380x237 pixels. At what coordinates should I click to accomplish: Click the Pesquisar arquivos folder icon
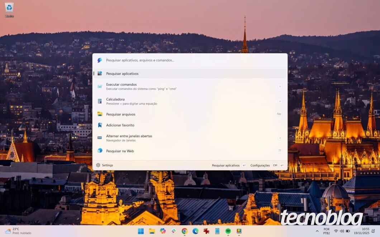pos(100,114)
